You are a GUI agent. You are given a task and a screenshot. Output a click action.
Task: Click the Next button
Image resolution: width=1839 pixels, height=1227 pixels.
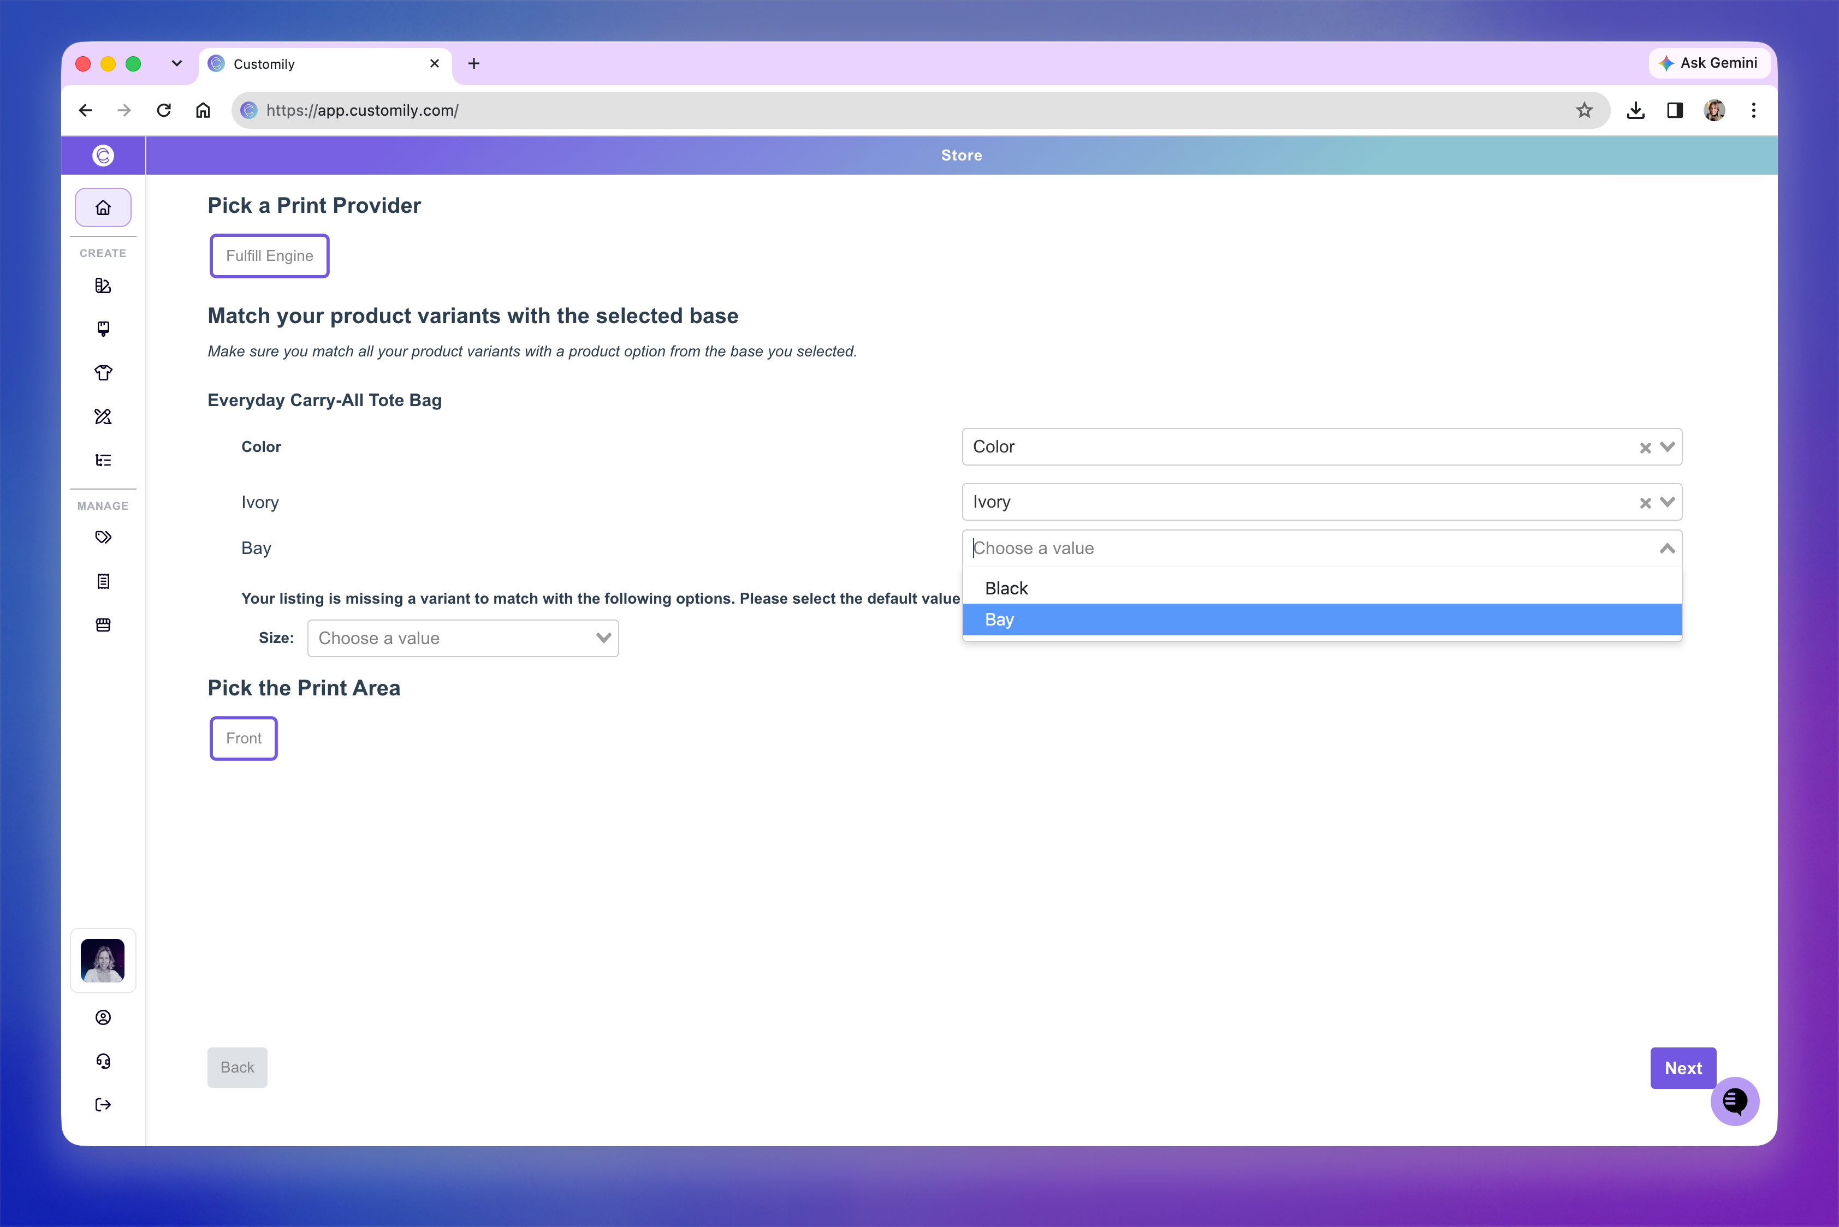pyautogui.click(x=1682, y=1068)
